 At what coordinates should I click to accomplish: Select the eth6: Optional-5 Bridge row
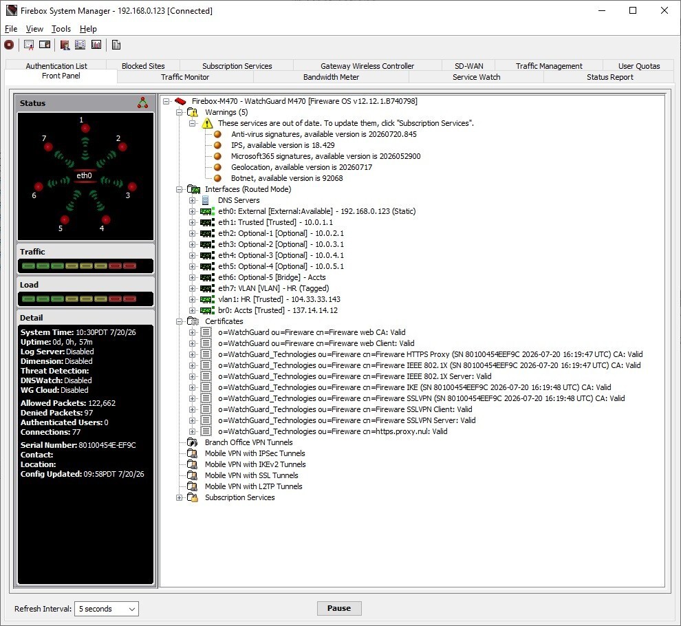[x=272, y=277]
